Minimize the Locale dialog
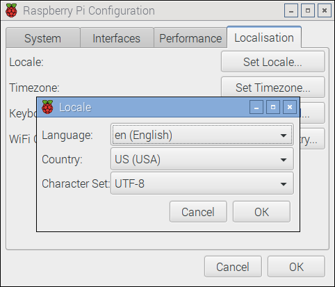Viewport: 335px width, 287px height. pyautogui.click(x=256, y=107)
